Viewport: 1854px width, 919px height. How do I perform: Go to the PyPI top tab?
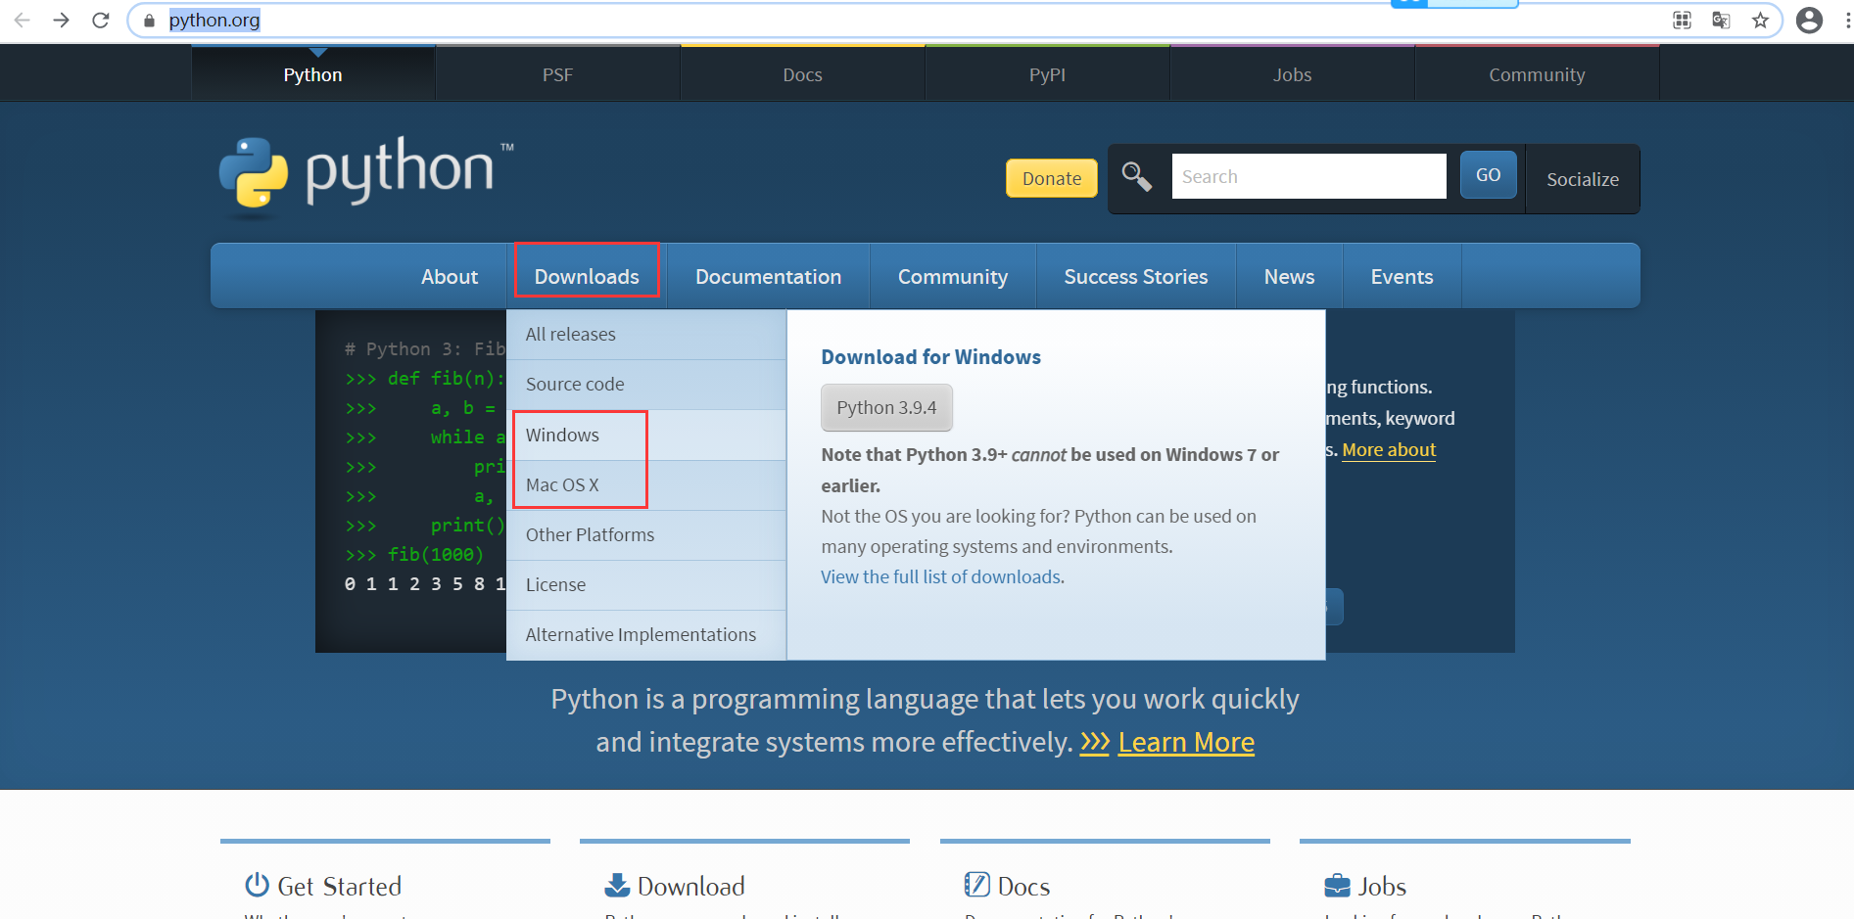1047,74
